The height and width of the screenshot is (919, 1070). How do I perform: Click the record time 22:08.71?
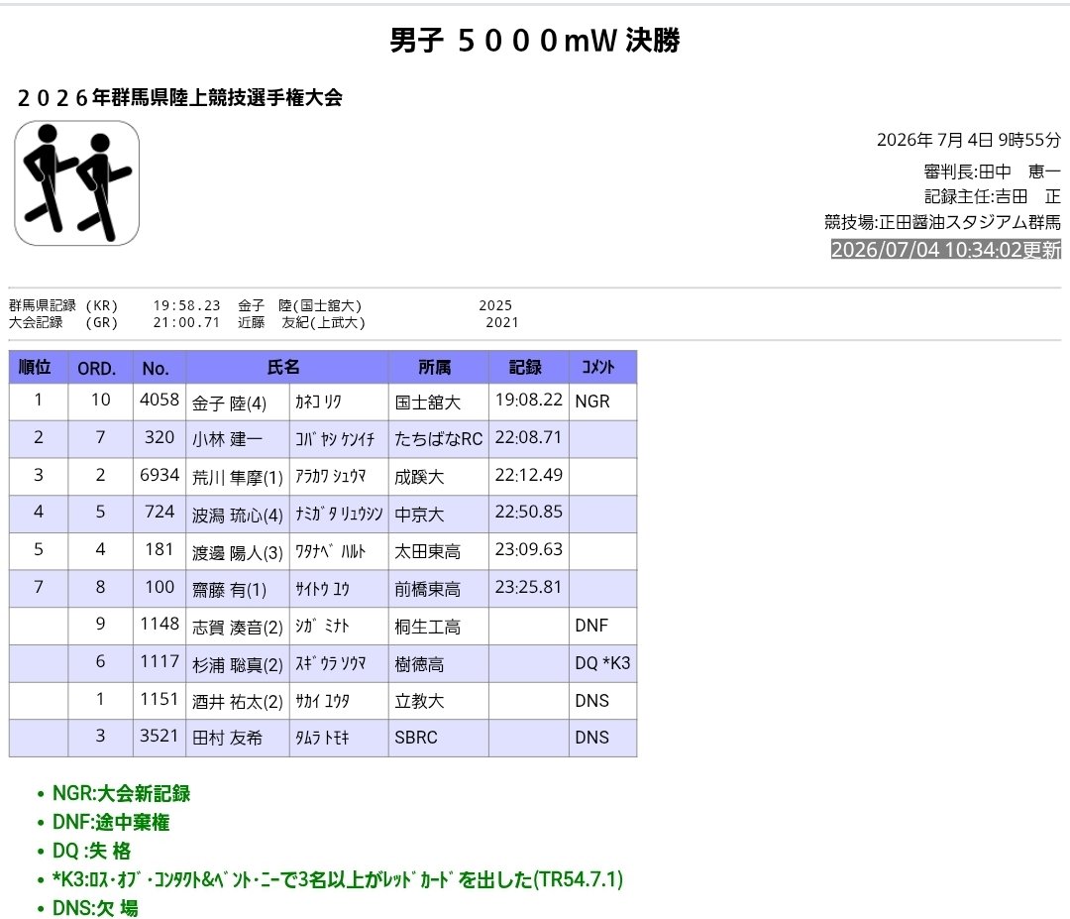tap(529, 437)
